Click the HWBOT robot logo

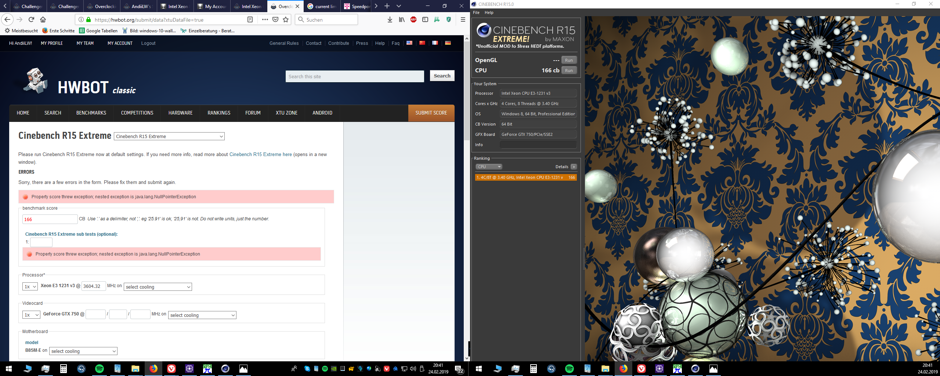(35, 80)
